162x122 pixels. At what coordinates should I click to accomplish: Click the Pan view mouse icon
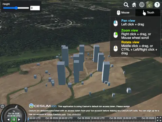coord(115,22)
